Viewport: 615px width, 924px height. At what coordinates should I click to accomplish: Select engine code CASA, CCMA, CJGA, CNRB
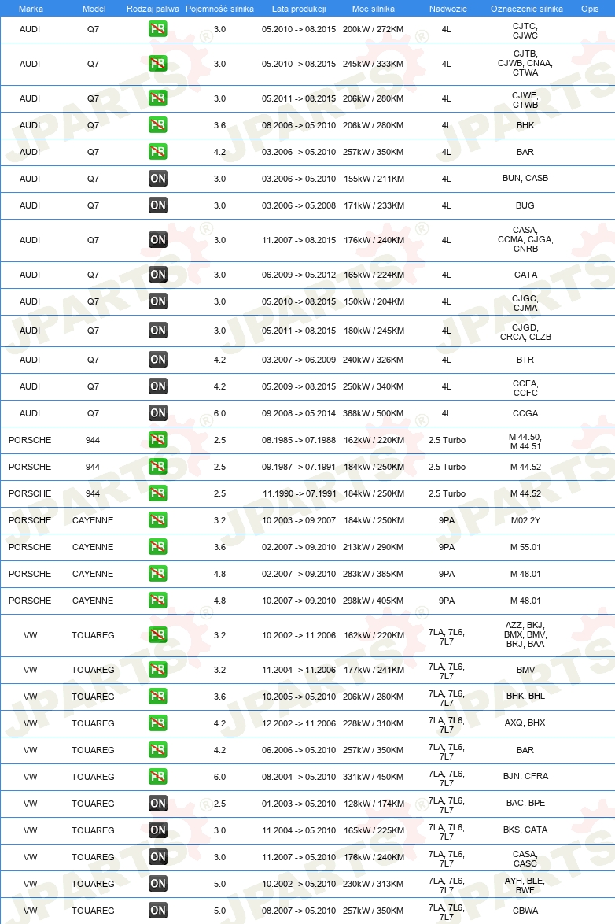525,239
